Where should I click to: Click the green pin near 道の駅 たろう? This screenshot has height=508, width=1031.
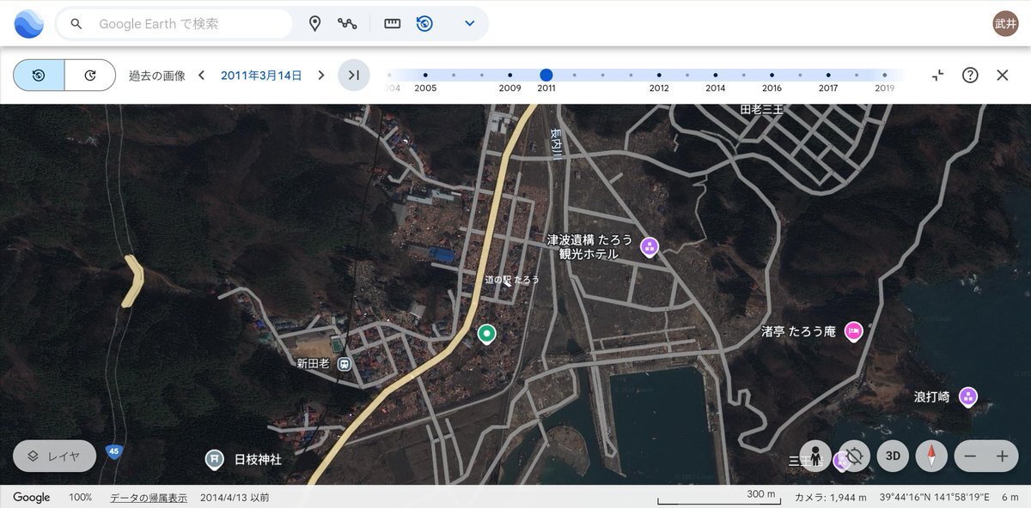point(487,334)
